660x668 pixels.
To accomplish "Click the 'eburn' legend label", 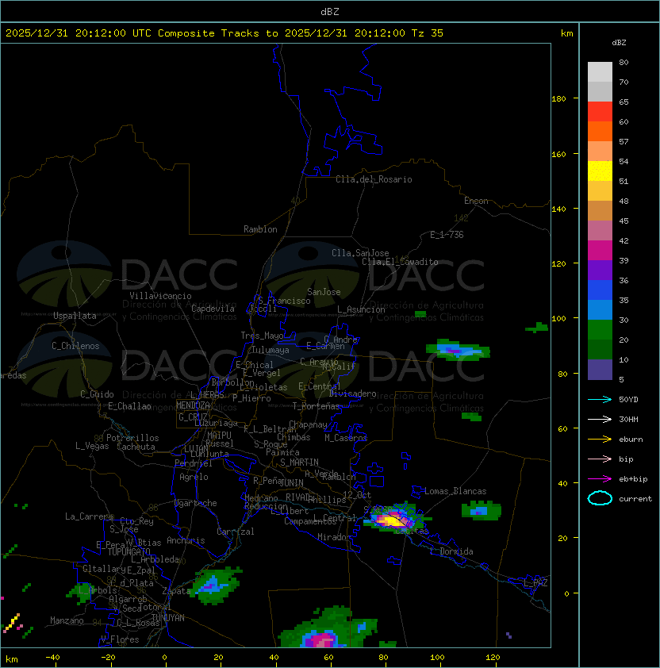I will click(x=631, y=440).
